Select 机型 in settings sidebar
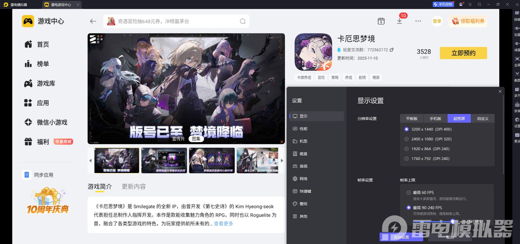The height and width of the screenshot is (244, 520). pos(317,141)
